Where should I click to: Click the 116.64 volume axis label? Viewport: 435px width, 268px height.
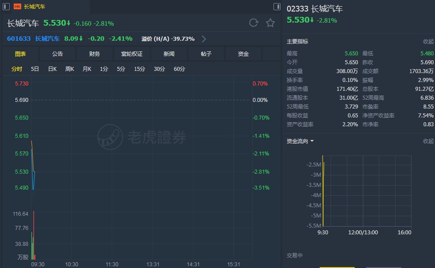(x=20, y=214)
